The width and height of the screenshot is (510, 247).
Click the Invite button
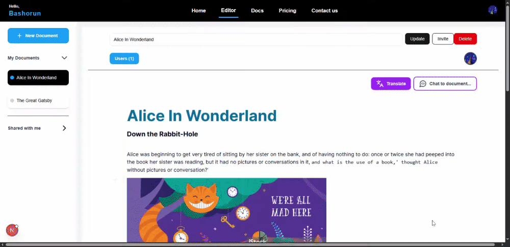coord(443,39)
